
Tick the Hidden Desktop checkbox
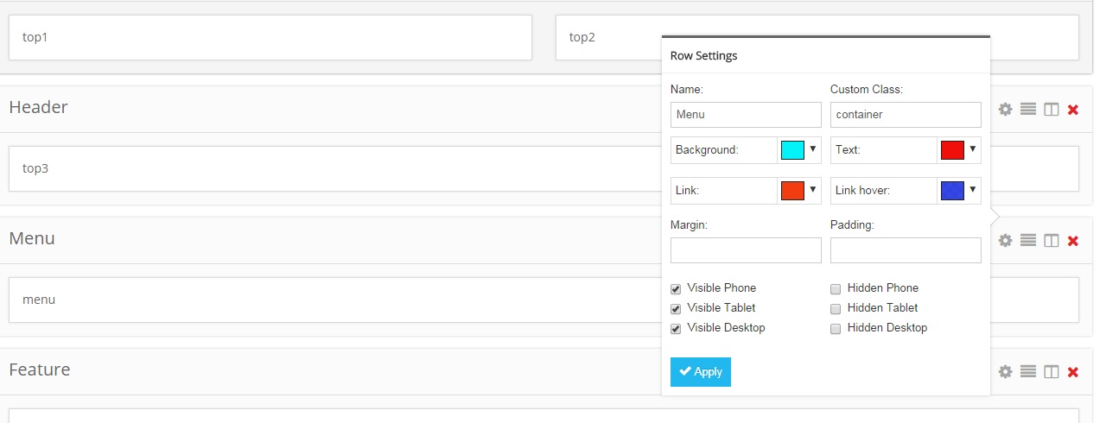tap(836, 329)
